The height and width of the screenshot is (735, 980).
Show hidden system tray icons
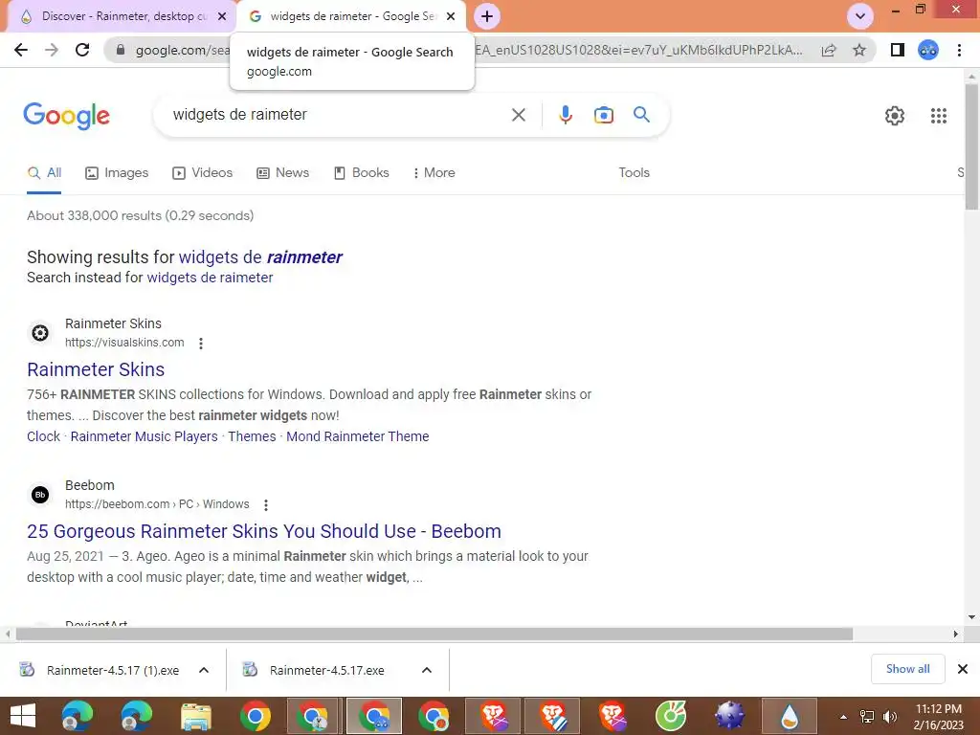843,717
